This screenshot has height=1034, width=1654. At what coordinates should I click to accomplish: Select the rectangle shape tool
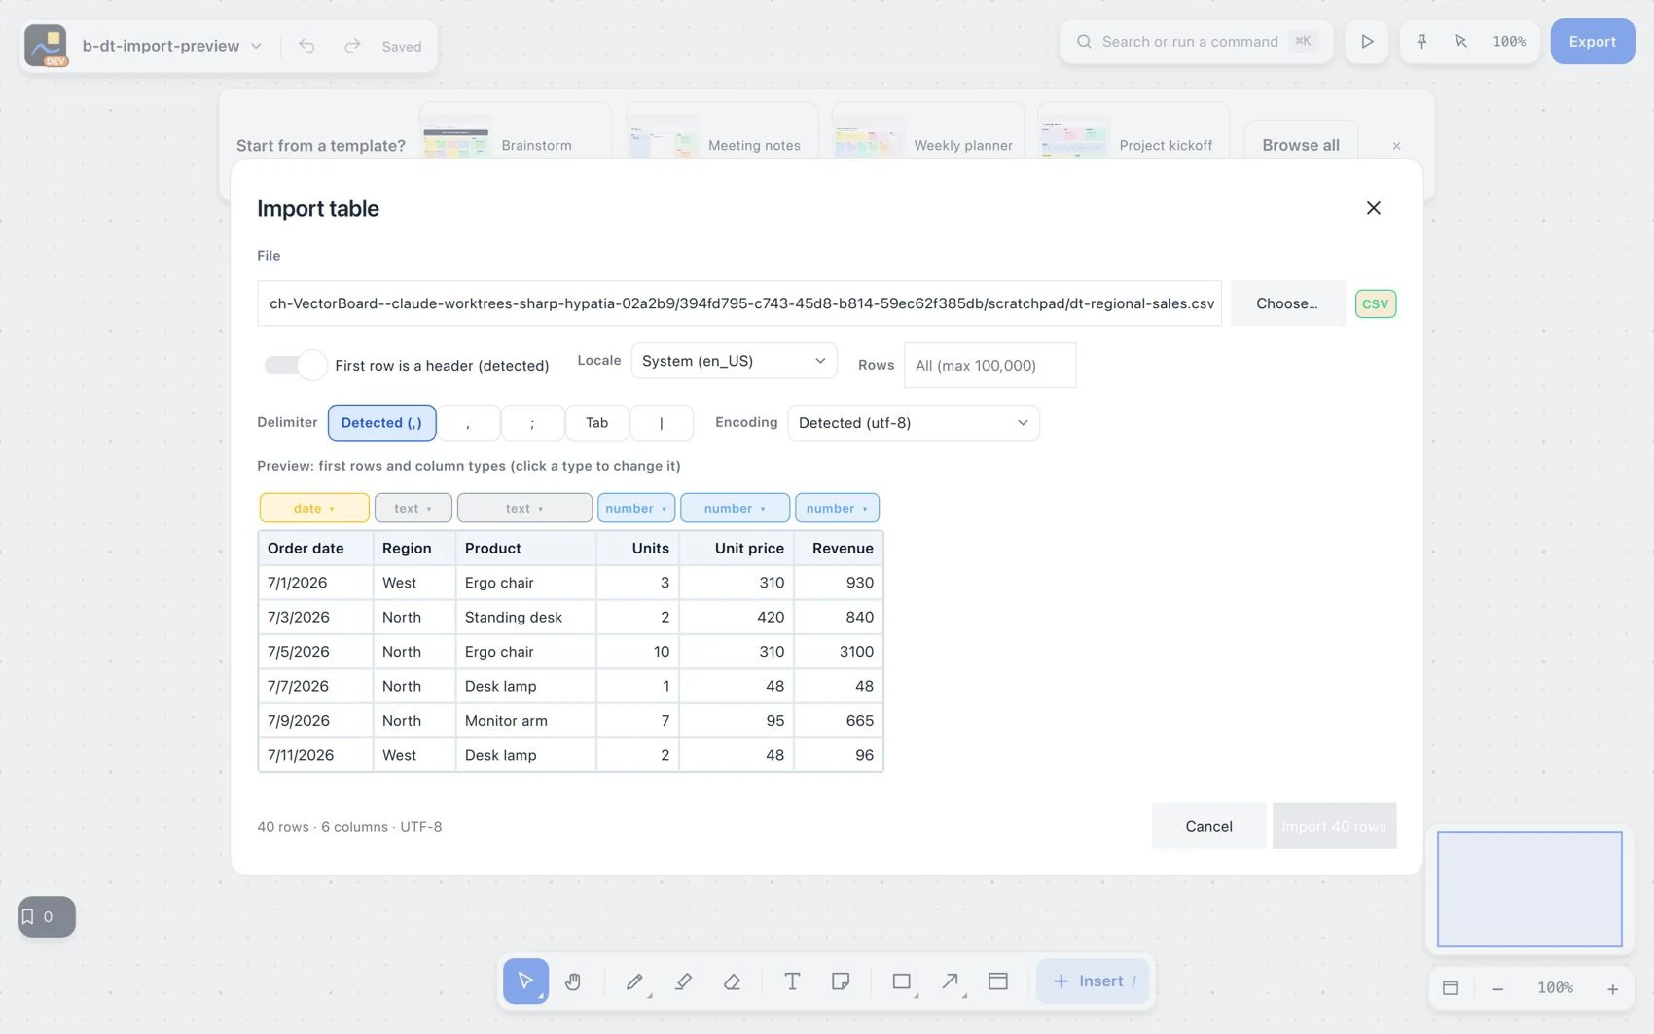pos(902,981)
